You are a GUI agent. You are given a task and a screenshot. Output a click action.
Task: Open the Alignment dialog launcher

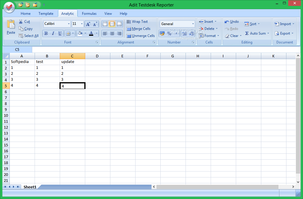coord(154,42)
